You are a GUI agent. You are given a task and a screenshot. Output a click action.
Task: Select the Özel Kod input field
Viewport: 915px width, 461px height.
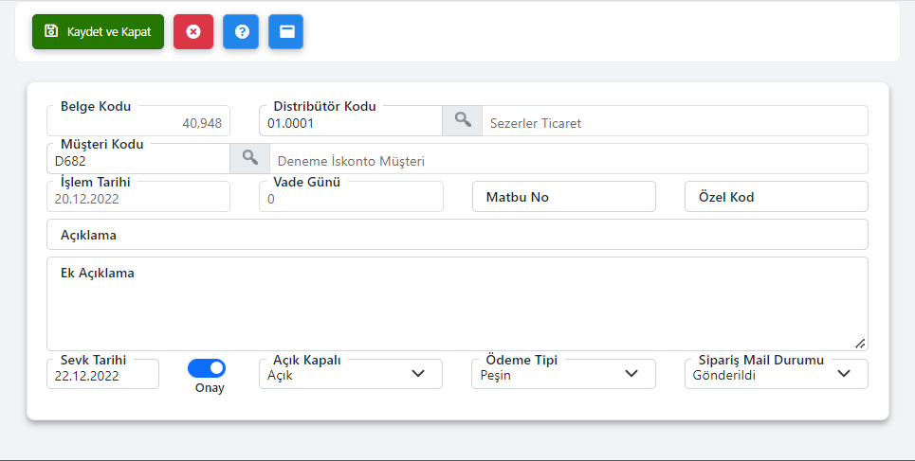click(777, 196)
